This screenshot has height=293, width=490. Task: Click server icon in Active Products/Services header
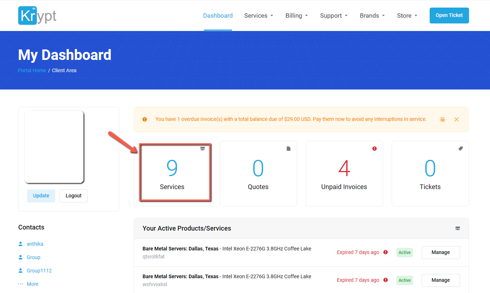[x=458, y=228]
